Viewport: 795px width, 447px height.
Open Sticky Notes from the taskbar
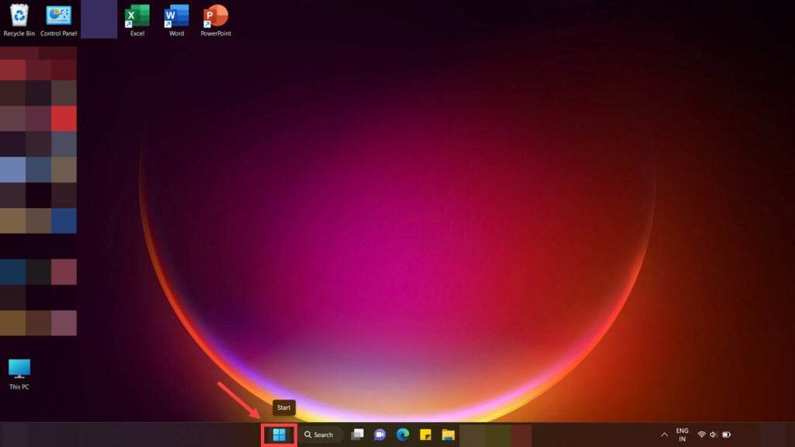(x=425, y=435)
